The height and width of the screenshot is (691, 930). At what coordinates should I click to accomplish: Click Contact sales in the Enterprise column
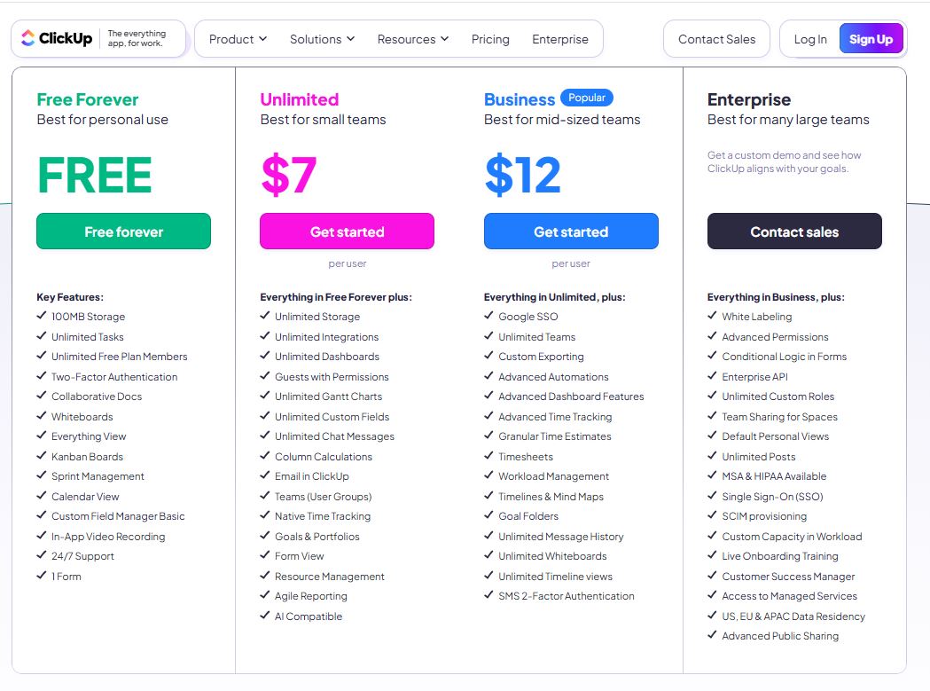pos(793,231)
